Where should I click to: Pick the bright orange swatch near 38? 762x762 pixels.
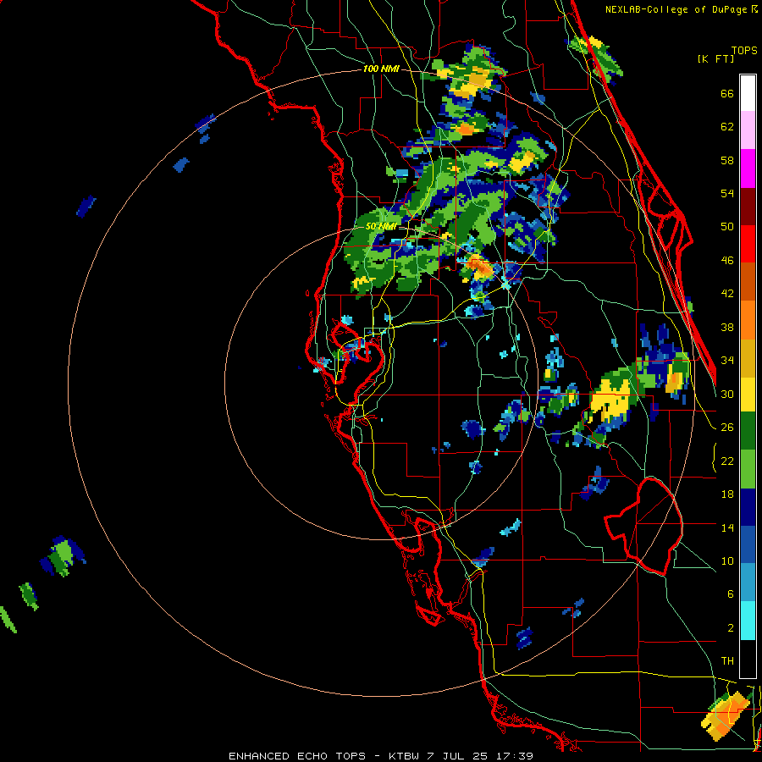pyautogui.click(x=748, y=320)
